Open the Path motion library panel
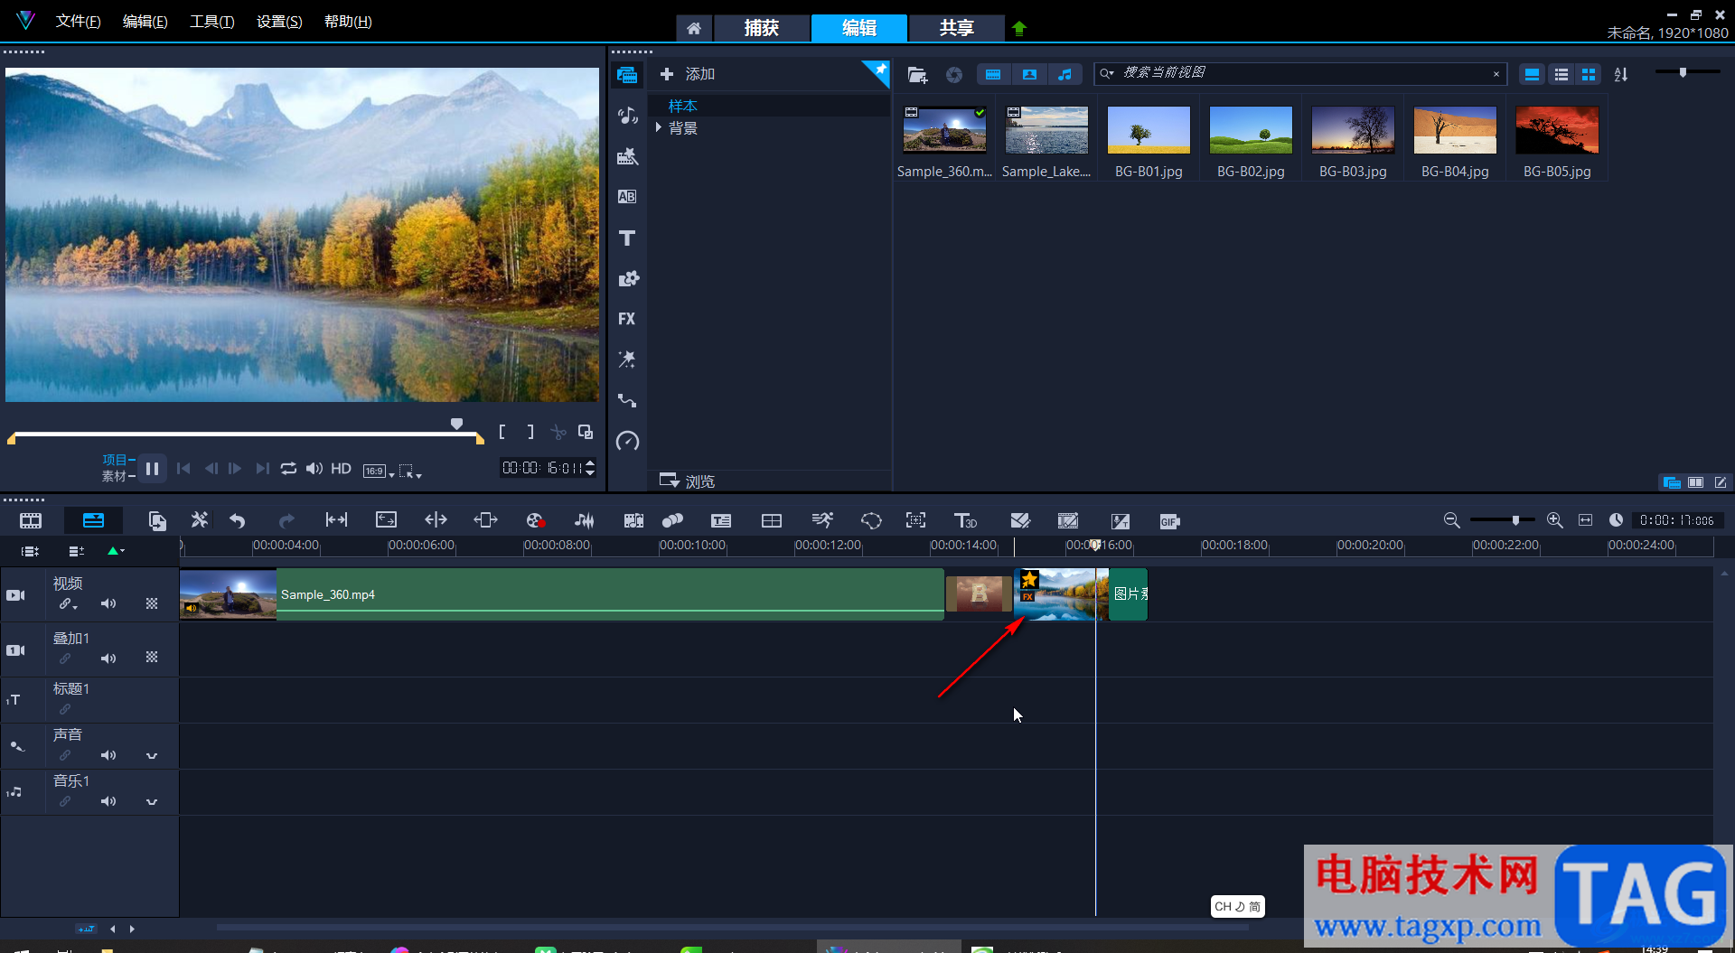1735x953 pixels. click(x=627, y=400)
